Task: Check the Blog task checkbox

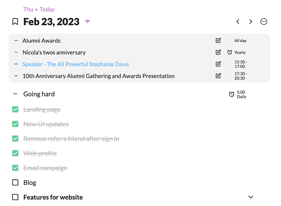Action: [x=15, y=183]
